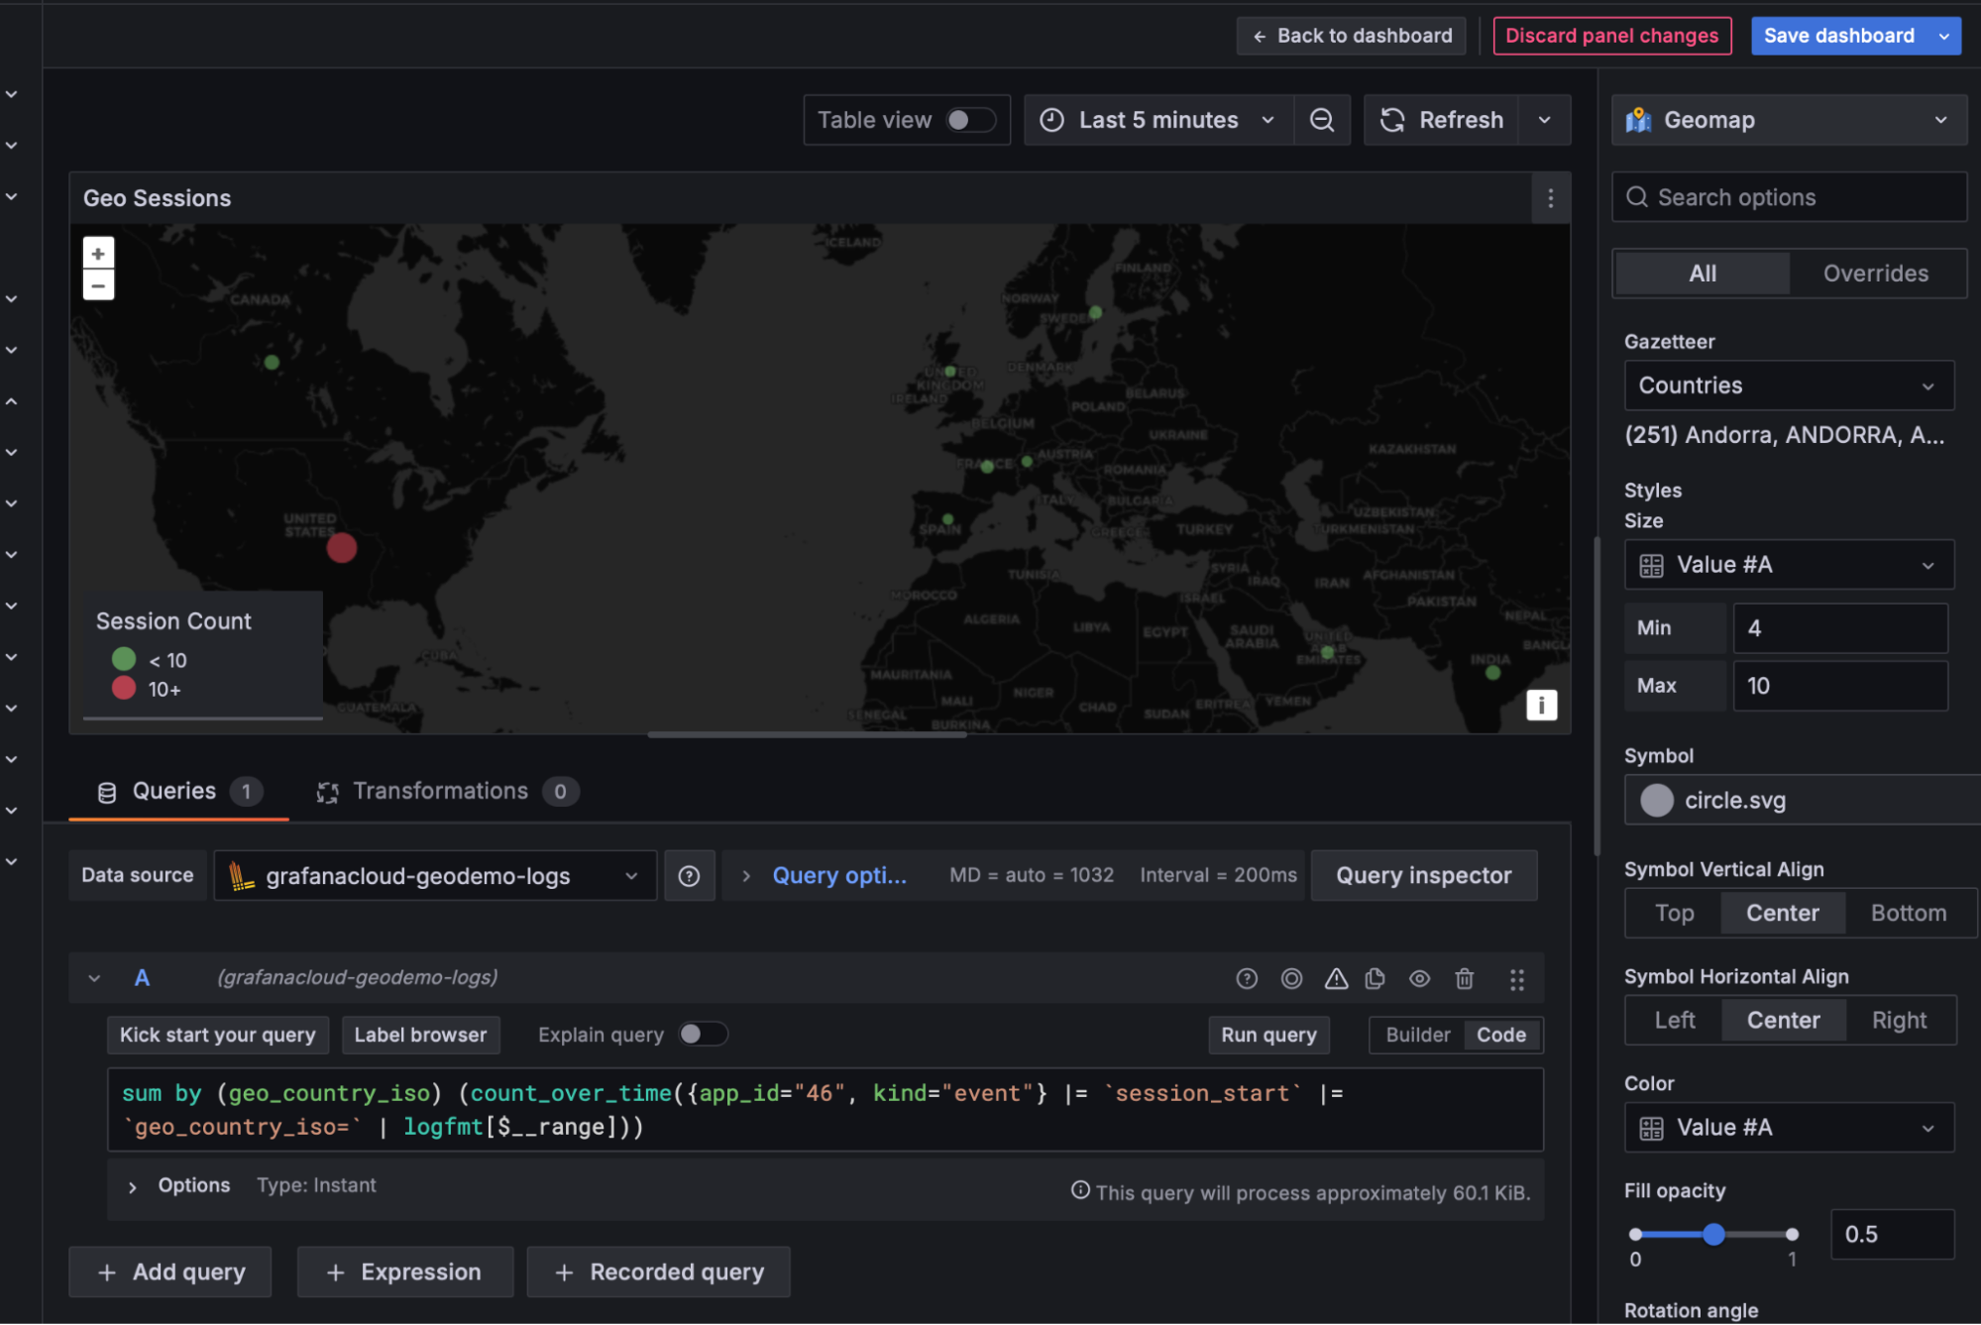Click the map attribution info icon
This screenshot has width=1981, height=1325.
tap(1542, 705)
